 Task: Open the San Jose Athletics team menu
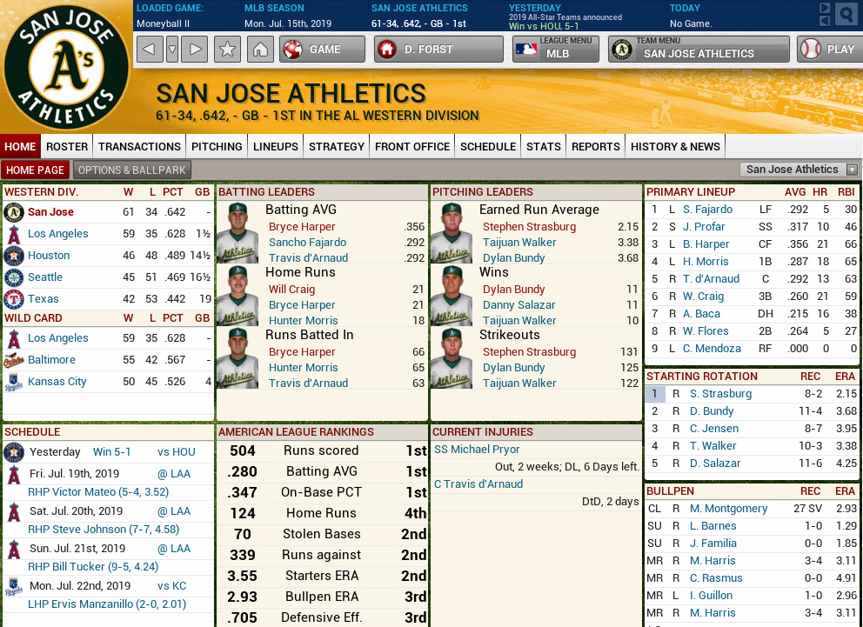(699, 50)
